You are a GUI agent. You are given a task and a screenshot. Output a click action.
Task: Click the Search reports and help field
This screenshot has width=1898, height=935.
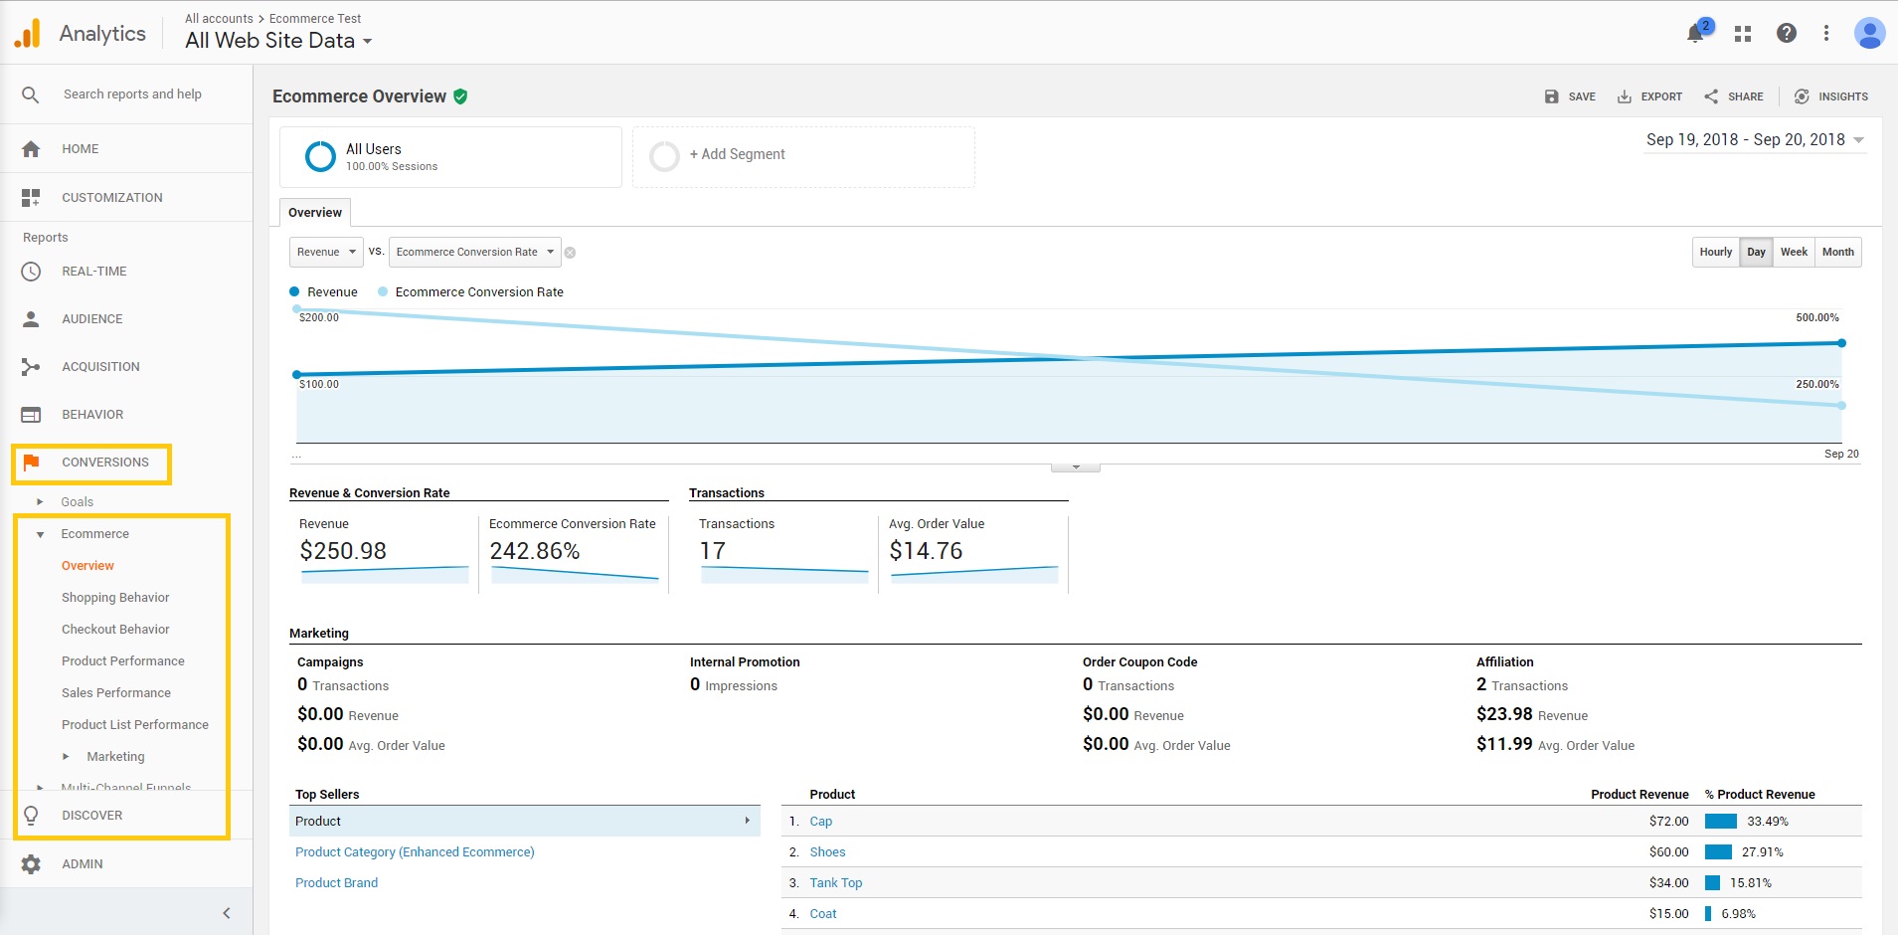[x=132, y=94]
